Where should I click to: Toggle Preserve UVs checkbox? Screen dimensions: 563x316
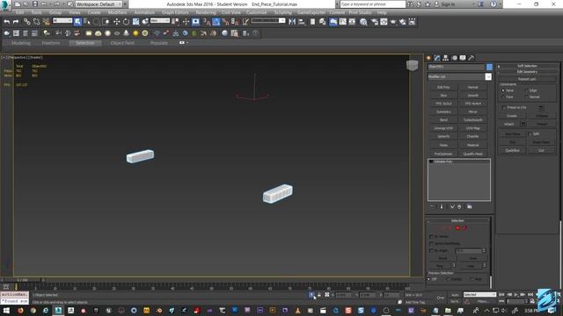click(x=504, y=107)
